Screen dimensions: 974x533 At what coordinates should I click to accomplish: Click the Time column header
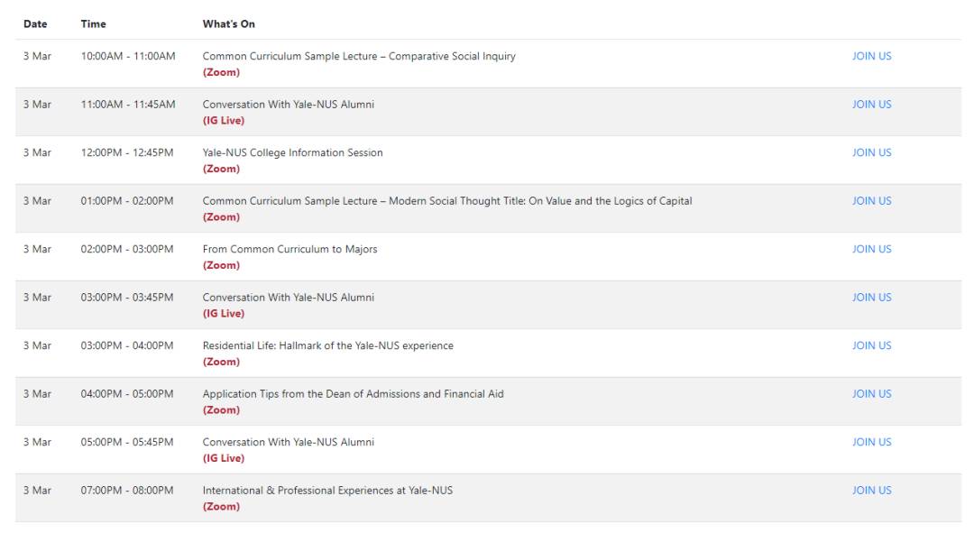click(x=93, y=23)
